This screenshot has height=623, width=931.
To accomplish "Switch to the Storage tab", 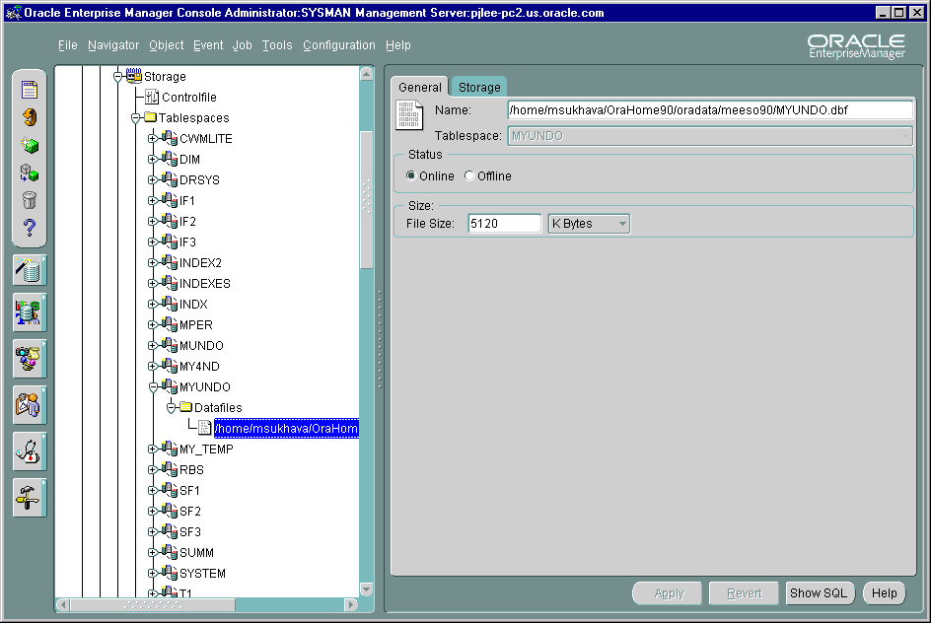I will tap(479, 87).
